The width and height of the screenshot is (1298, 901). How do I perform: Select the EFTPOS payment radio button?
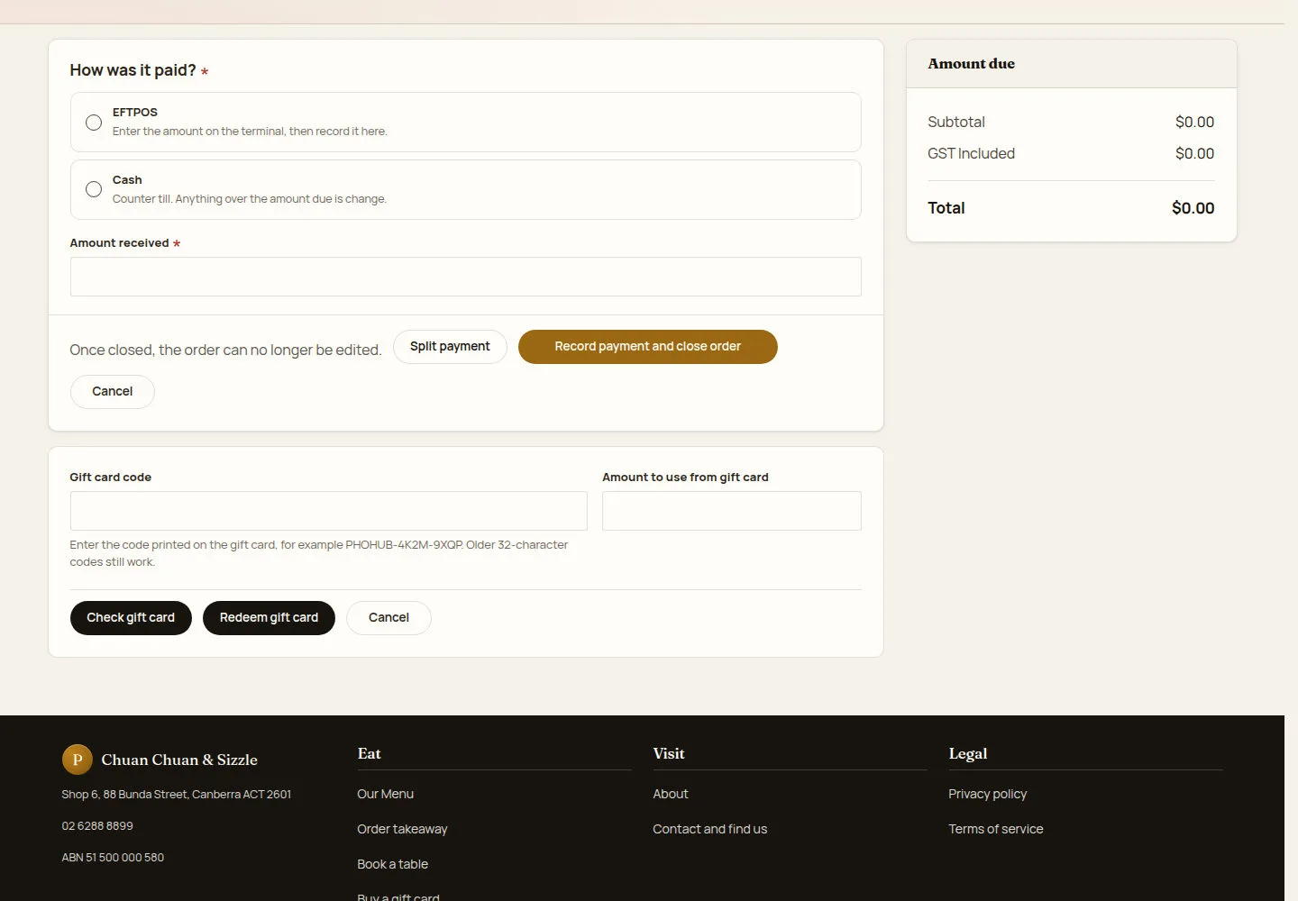[x=94, y=122]
